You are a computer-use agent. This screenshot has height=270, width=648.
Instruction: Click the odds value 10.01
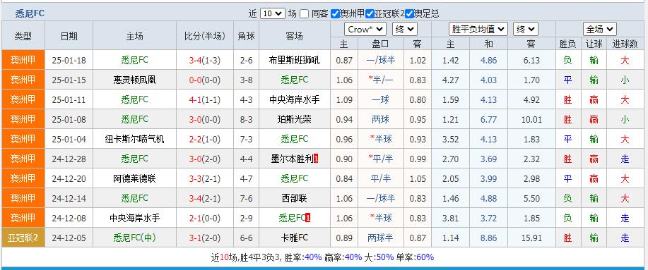tap(531, 120)
